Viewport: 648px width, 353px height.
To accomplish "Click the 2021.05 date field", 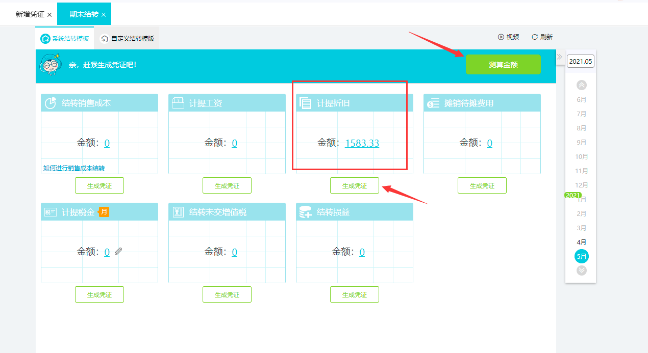I will 581,61.
